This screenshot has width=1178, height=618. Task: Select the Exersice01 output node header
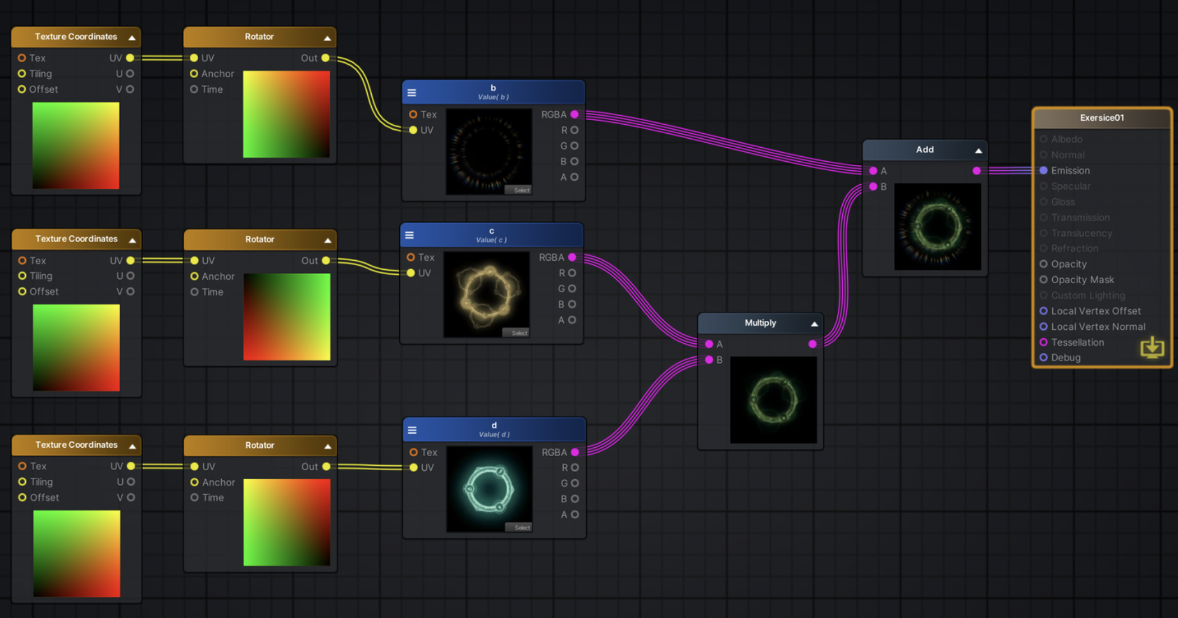(1102, 118)
